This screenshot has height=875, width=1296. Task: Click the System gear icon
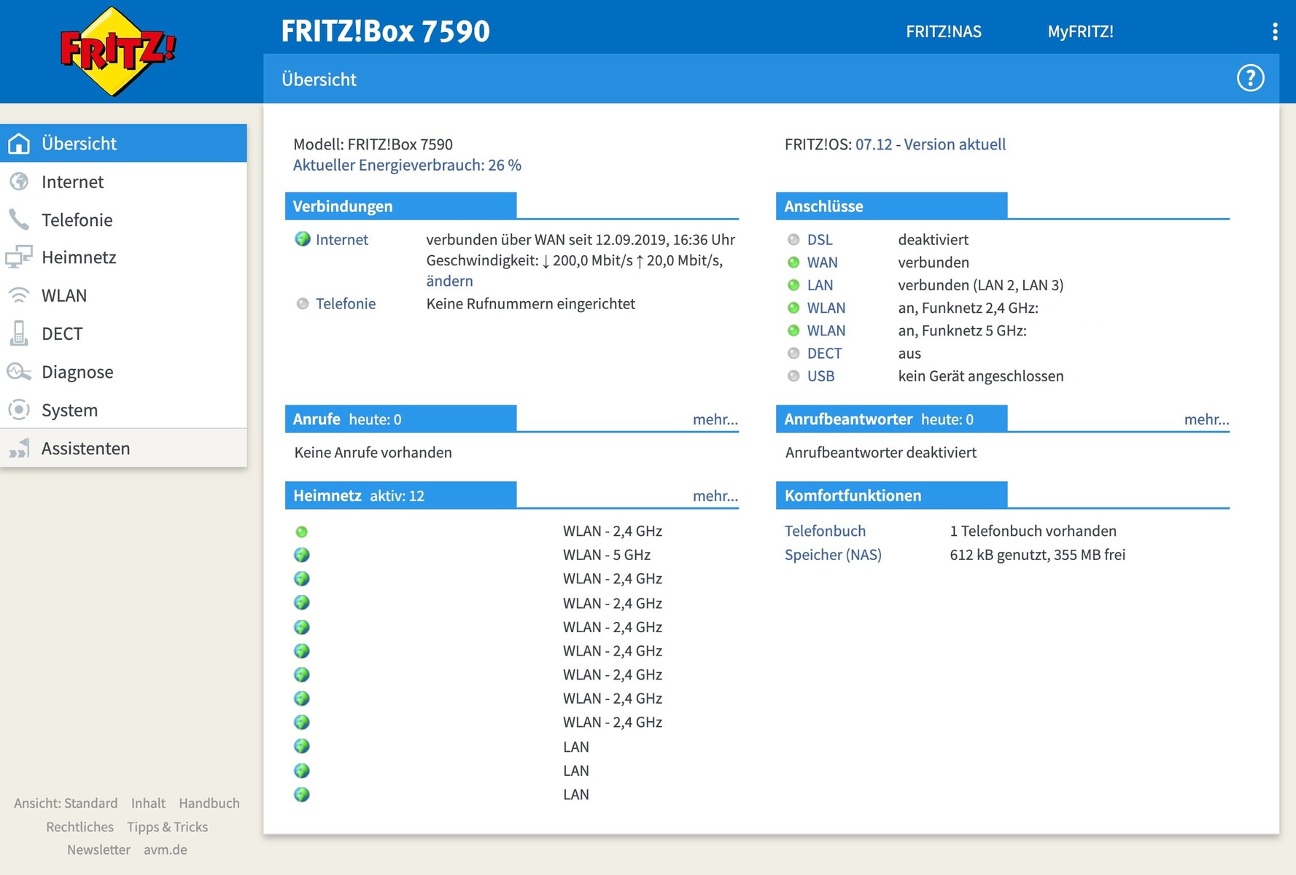pyautogui.click(x=19, y=410)
